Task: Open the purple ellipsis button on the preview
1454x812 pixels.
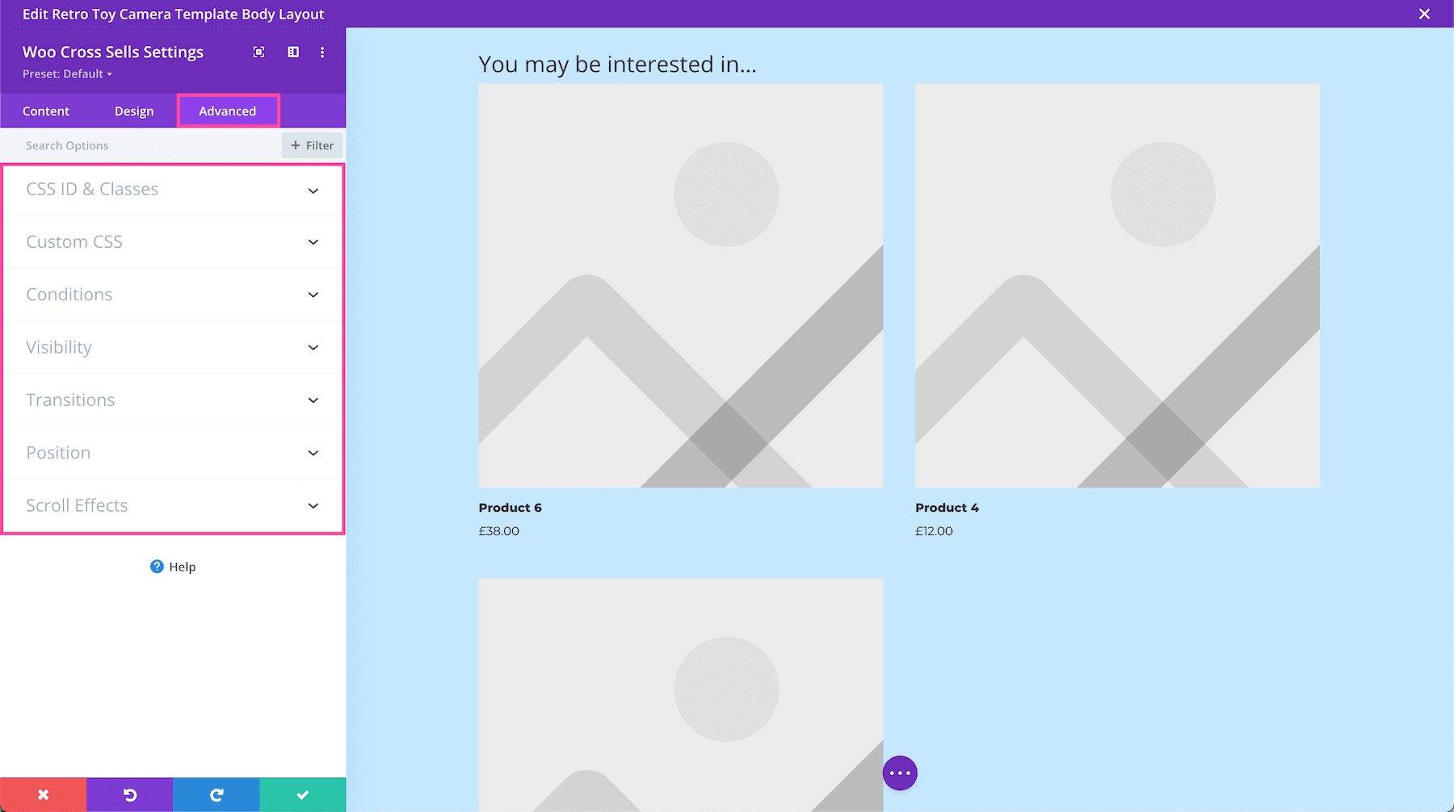Action: [x=899, y=772]
